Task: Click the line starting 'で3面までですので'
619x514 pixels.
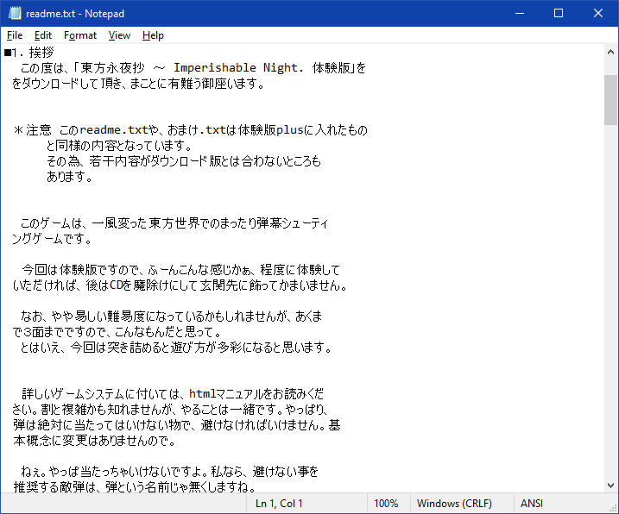Action: coord(117,332)
